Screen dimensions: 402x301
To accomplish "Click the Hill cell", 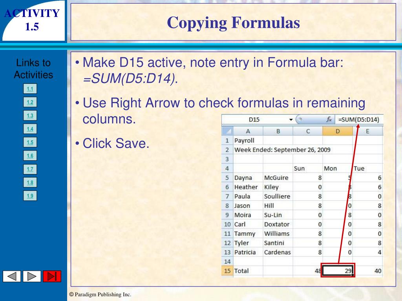I will coord(278,205).
